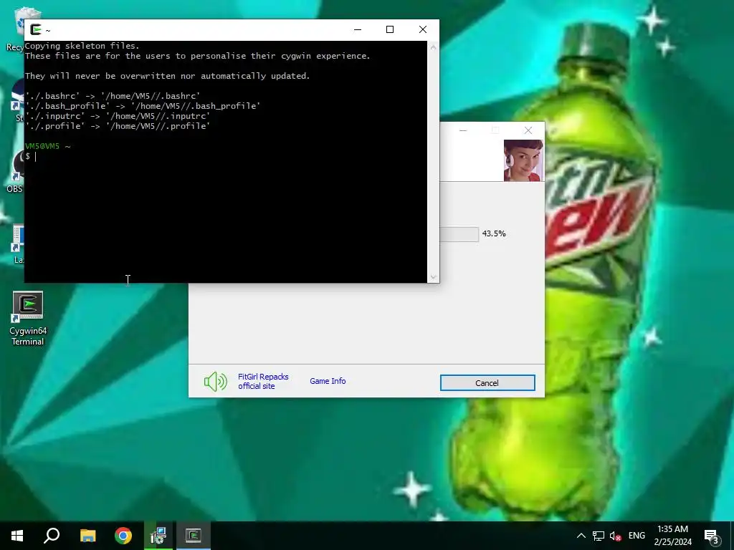Change the ENG input language
The width and height of the screenshot is (734, 550).
click(637, 536)
